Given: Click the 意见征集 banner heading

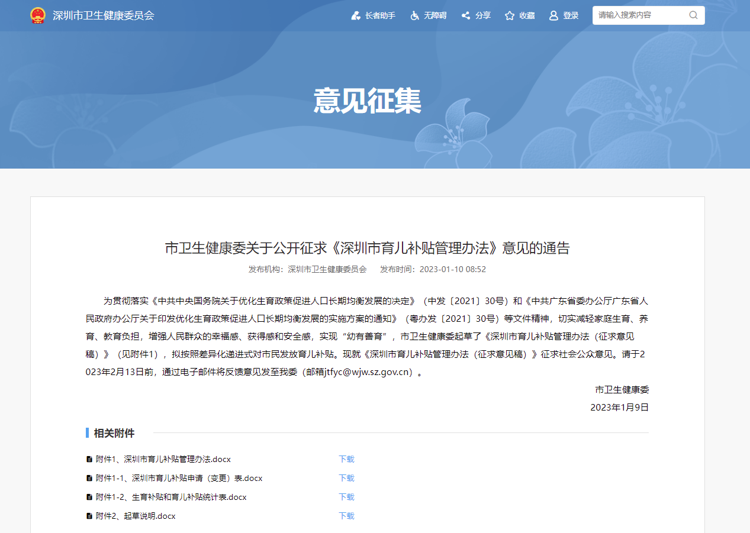Looking at the screenshot, I should 368,101.
